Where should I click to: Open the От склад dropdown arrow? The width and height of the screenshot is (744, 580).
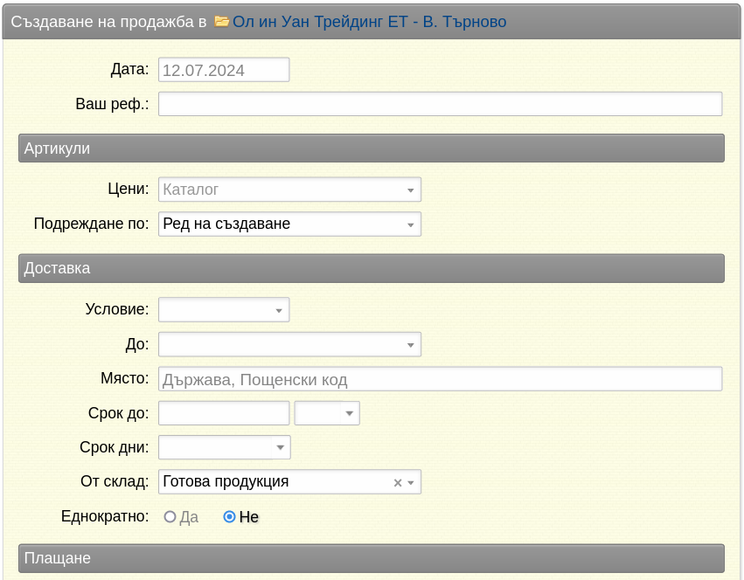tap(411, 483)
